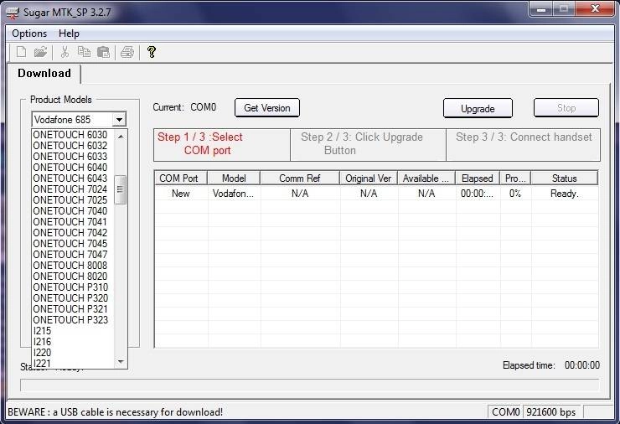Image resolution: width=620 pixels, height=424 pixels.
Task: Select ONETOUCH 7045 from the list
Action: click(x=73, y=244)
